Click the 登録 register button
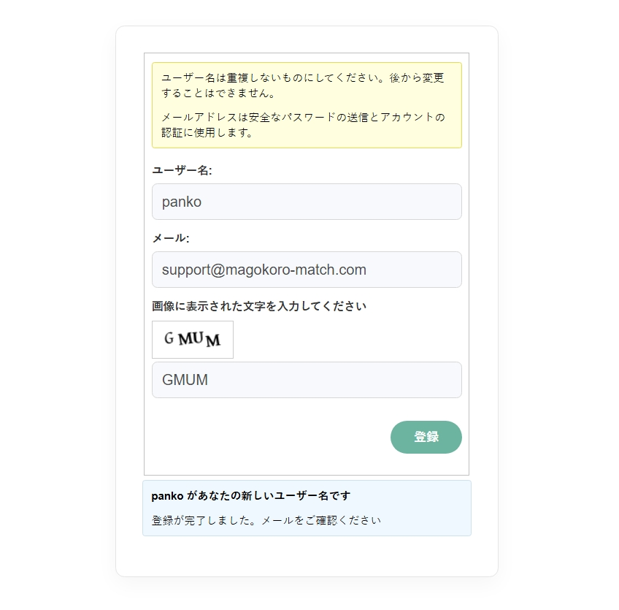619x610 pixels. tap(426, 437)
